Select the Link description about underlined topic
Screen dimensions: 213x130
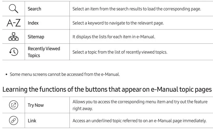140,121
